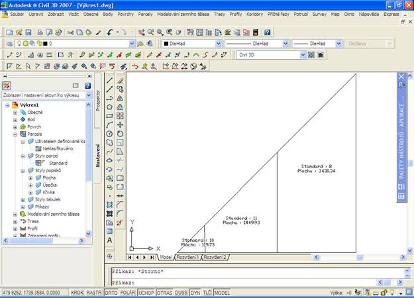Select the Hatch tool
The width and height of the screenshot is (414, 298).
[109, 205]
